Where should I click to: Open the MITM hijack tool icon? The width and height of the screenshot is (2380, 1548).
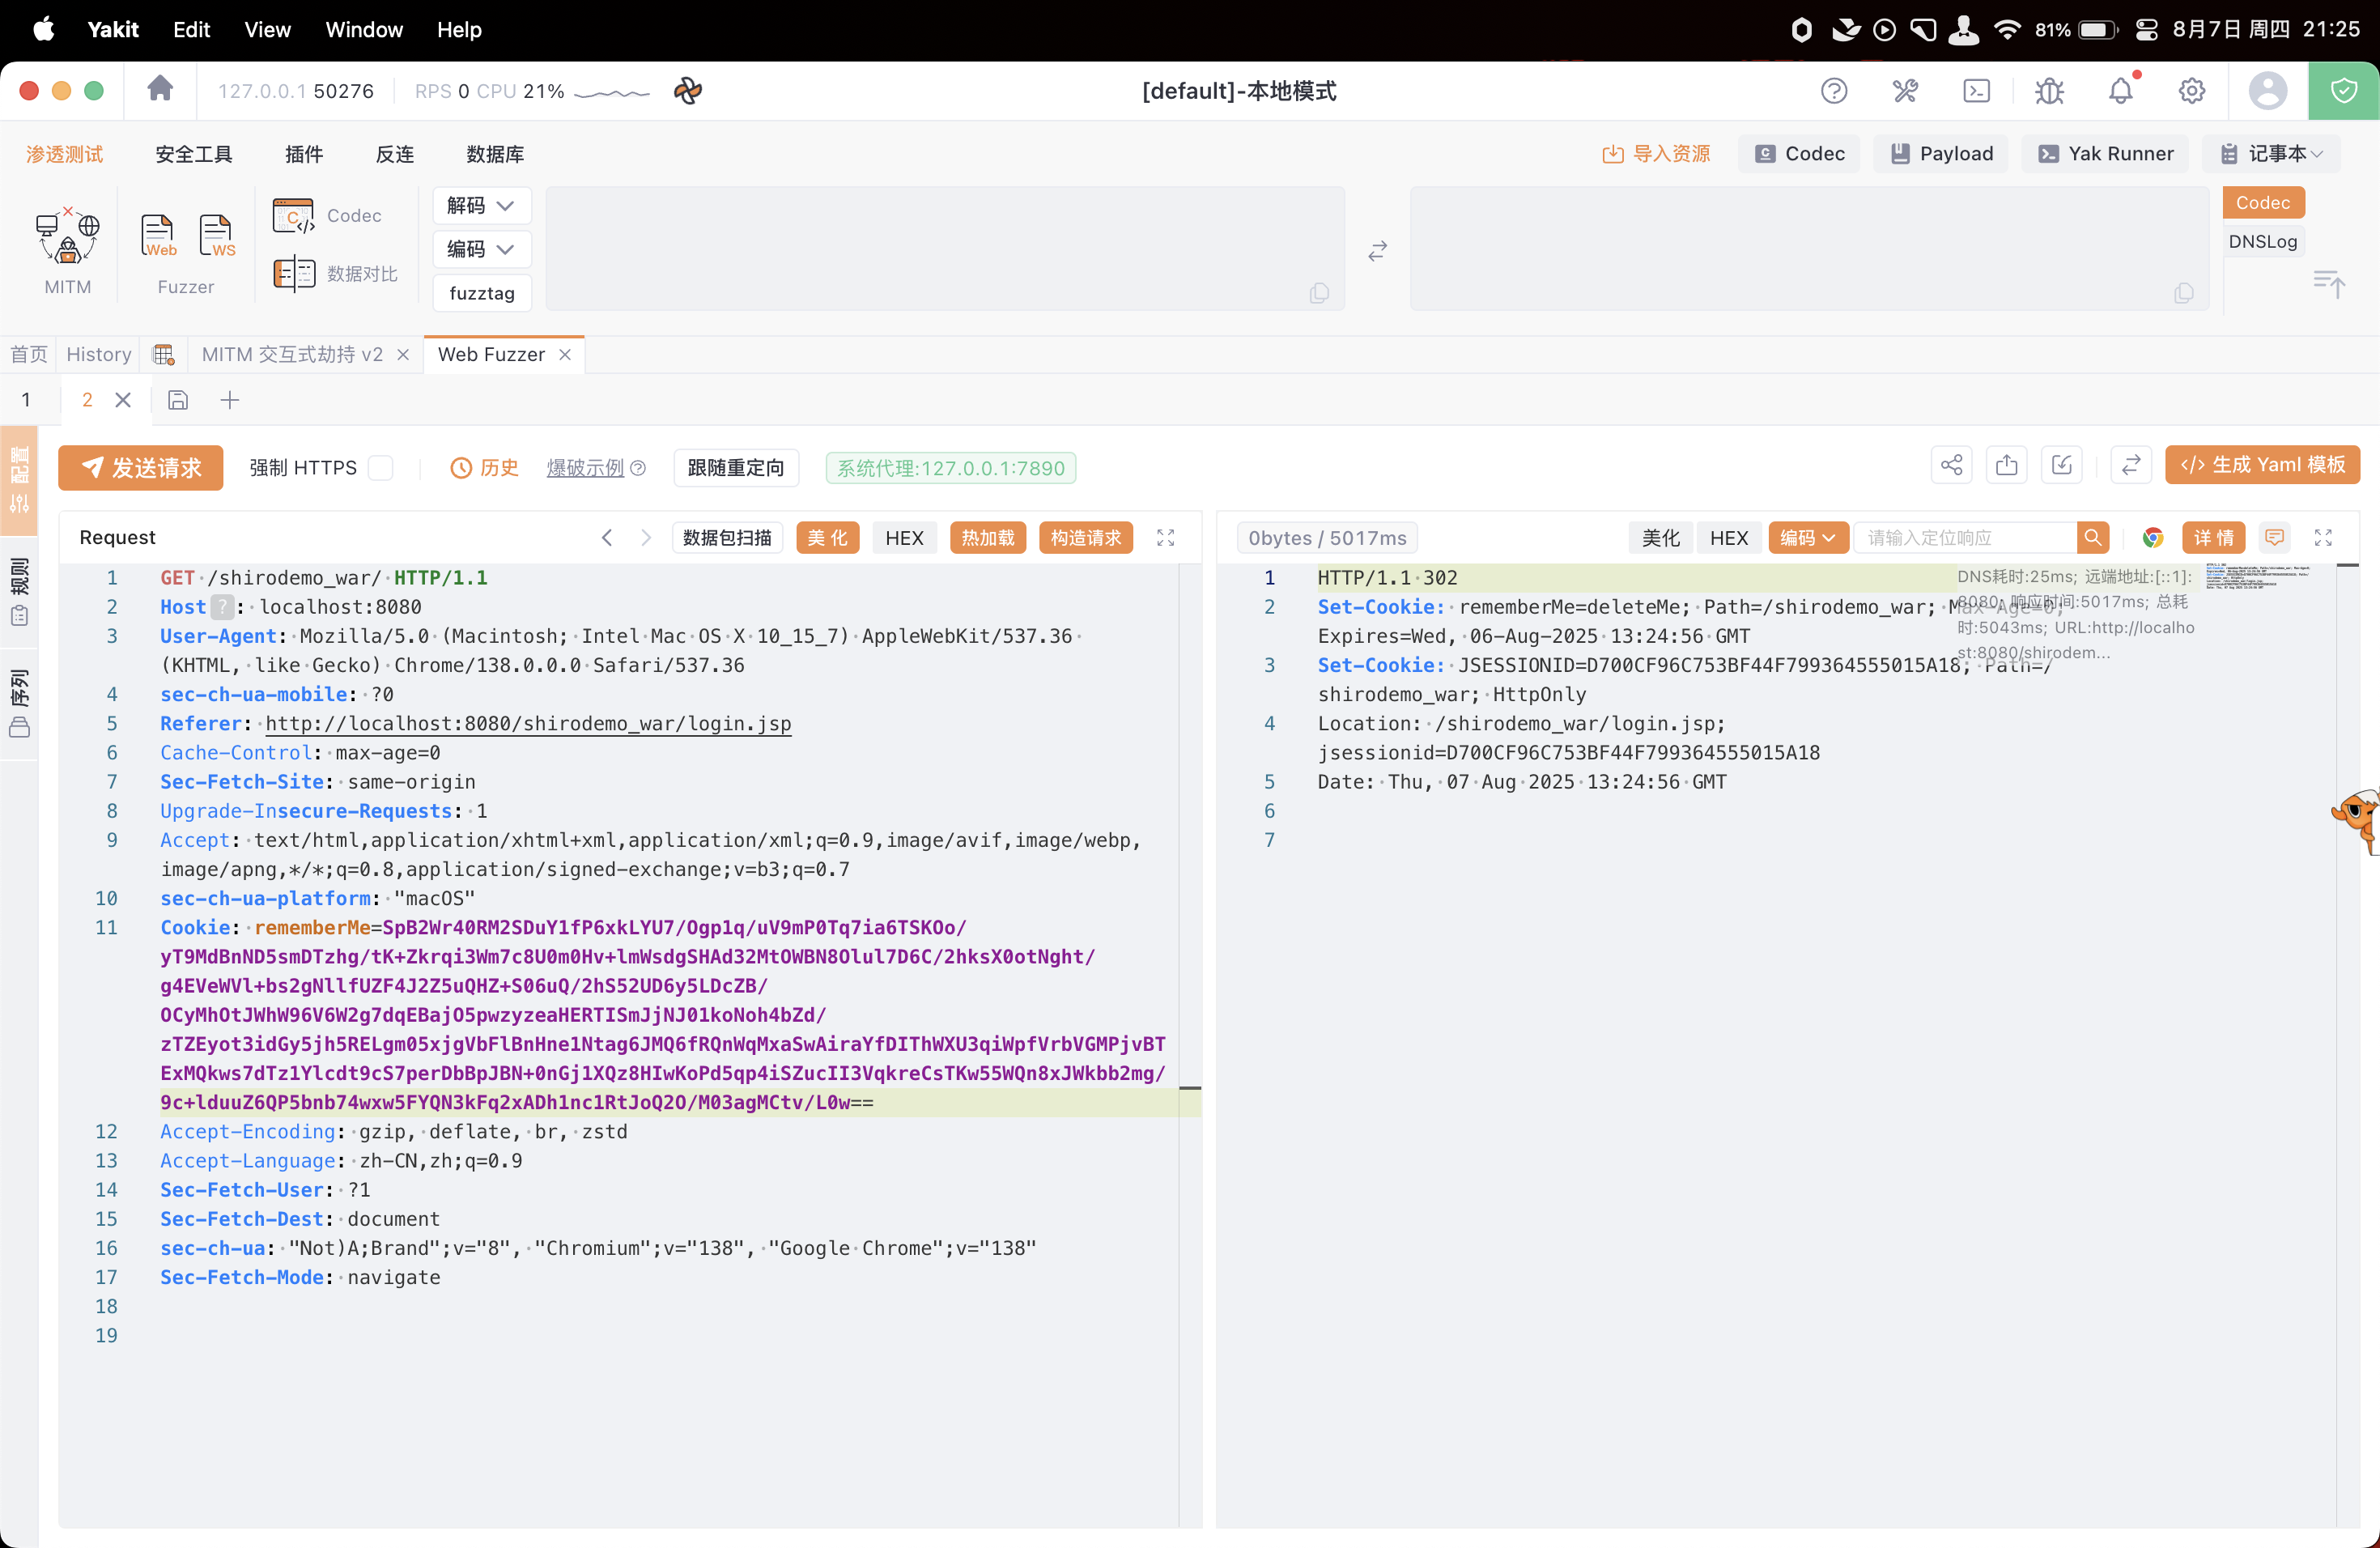[67, 239]
